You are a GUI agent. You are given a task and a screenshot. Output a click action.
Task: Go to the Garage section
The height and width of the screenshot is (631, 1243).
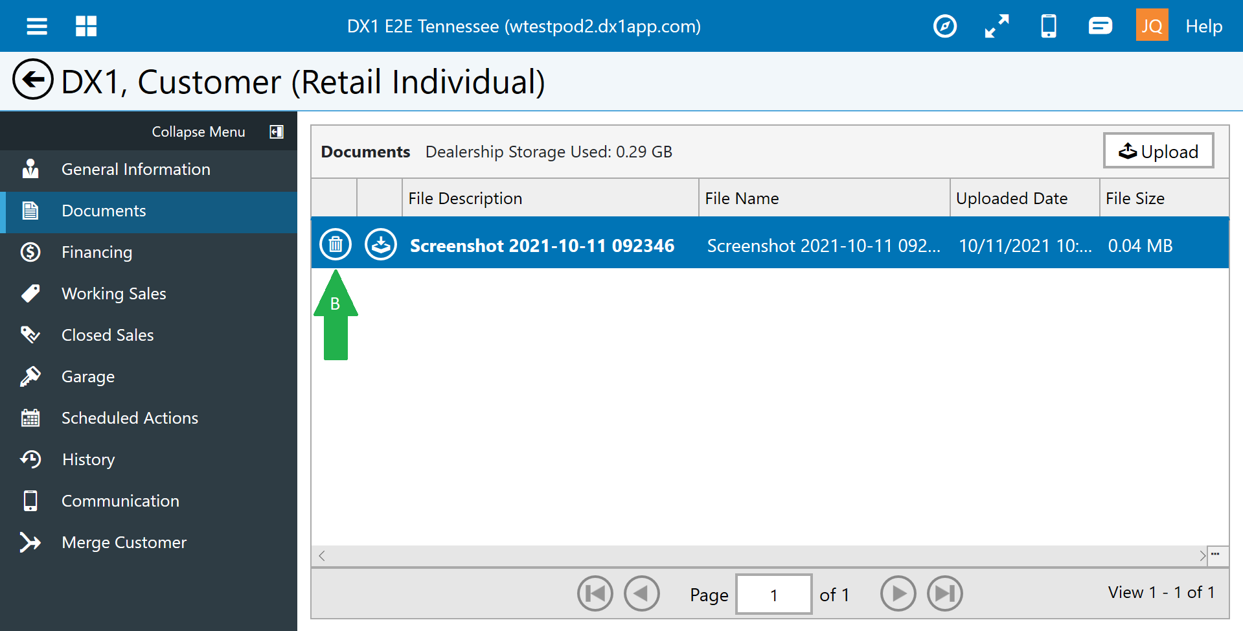pos(149,377)
